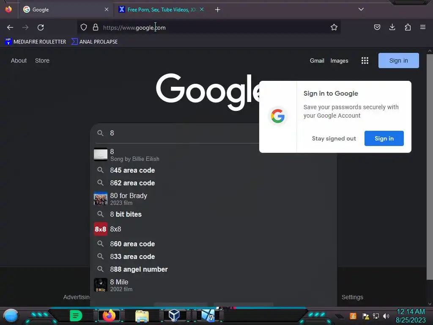Open the Save to Pocket icon
The image size is (433, 325).
coord(377,28)
